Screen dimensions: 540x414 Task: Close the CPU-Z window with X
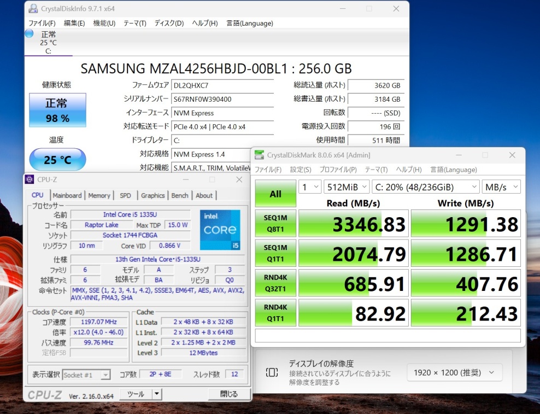[x=239, y=179]
